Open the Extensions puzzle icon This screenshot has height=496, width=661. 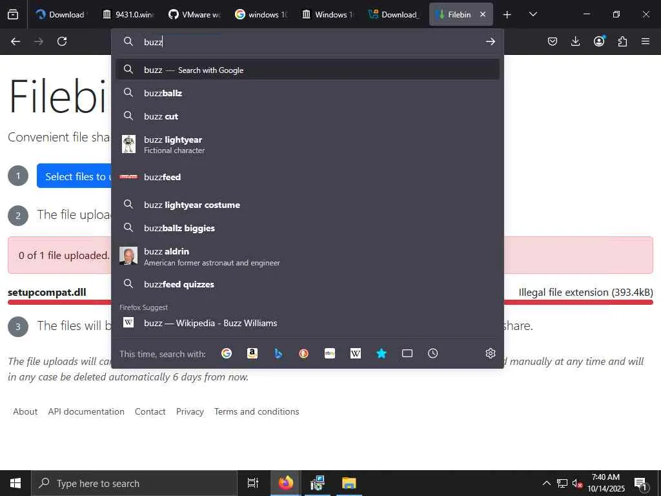(x=622, y=41)
